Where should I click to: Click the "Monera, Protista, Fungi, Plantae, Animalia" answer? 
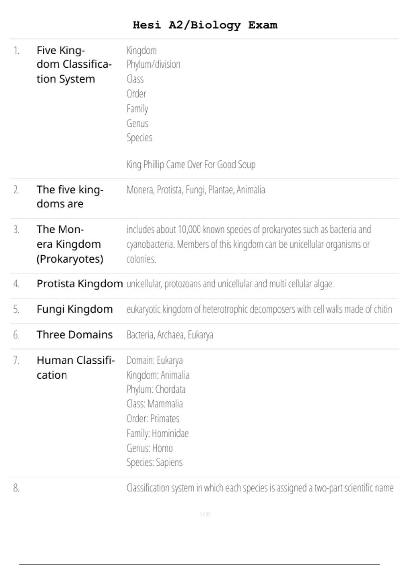coord(196,190)
